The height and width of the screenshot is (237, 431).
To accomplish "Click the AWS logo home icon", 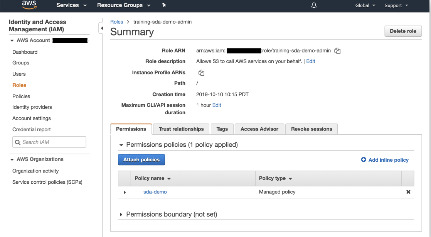I will (x=29, y=5).
